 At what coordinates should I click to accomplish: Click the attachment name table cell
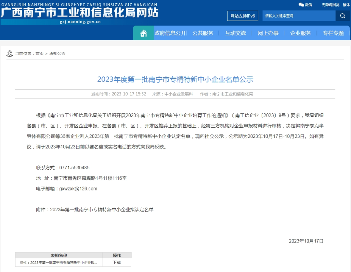(x=58, y=263)
